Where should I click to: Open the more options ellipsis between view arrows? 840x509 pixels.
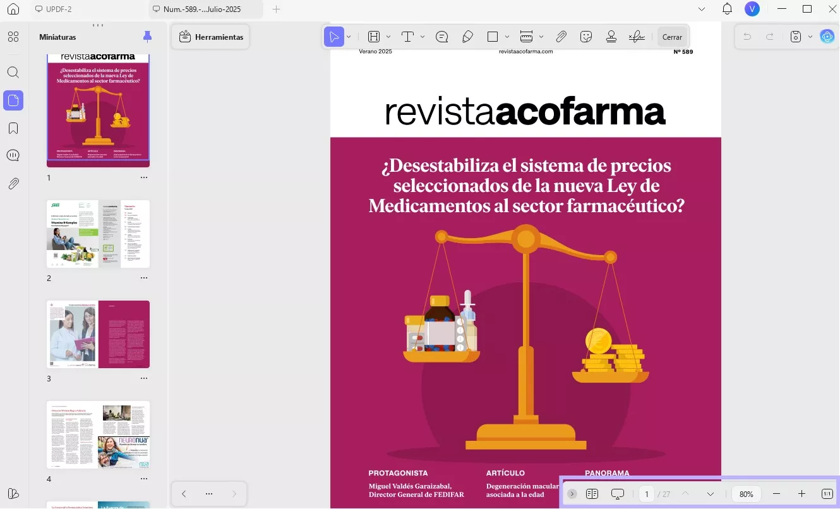pyautogui.click(x=209, y=494)
